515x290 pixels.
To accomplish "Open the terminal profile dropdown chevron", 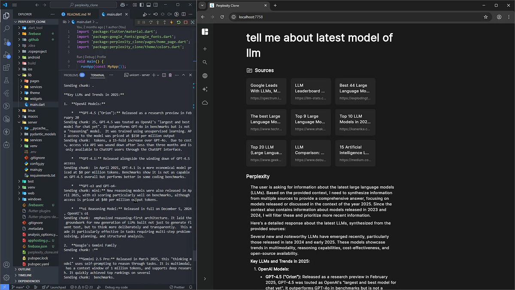I will (158, 75).
